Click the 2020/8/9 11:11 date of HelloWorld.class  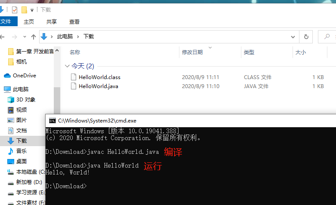click(x=200, y=77)
